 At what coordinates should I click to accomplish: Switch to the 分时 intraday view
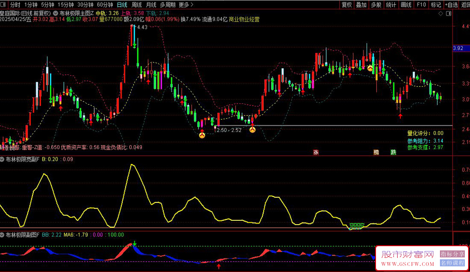[x=15, y=5]
